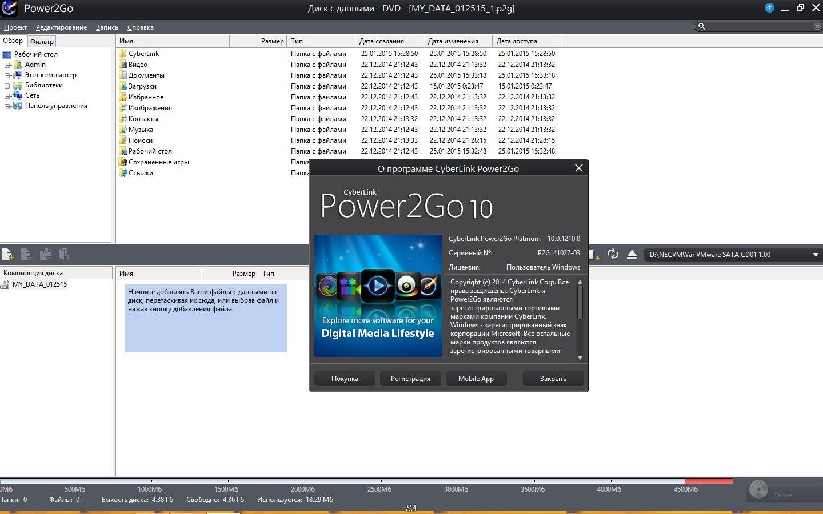The image size is (823, 514).
Task: Open the Редактирование menu
Action: [x=61, y=27]
